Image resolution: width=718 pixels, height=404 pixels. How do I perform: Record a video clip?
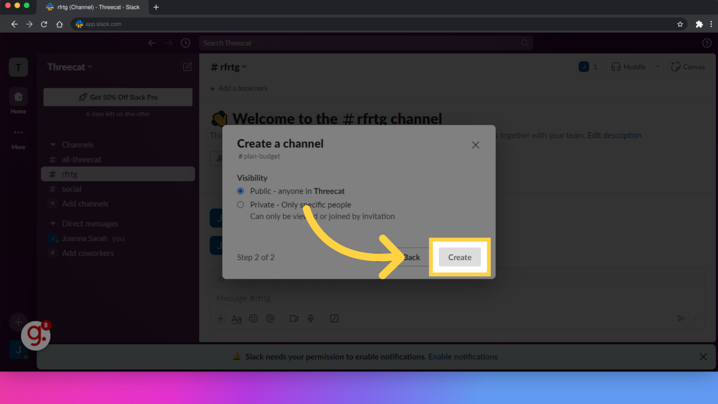click(294, 319)
